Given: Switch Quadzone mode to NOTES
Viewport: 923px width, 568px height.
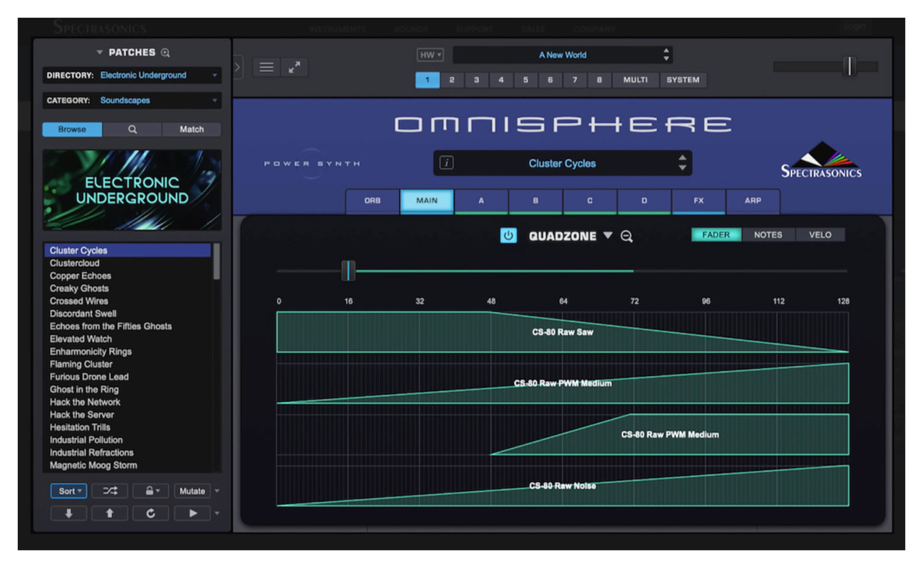Looking at the screenshot, I should pos(768,235).
